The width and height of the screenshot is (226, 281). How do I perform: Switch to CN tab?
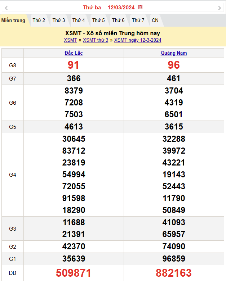(x=155, y=21)
